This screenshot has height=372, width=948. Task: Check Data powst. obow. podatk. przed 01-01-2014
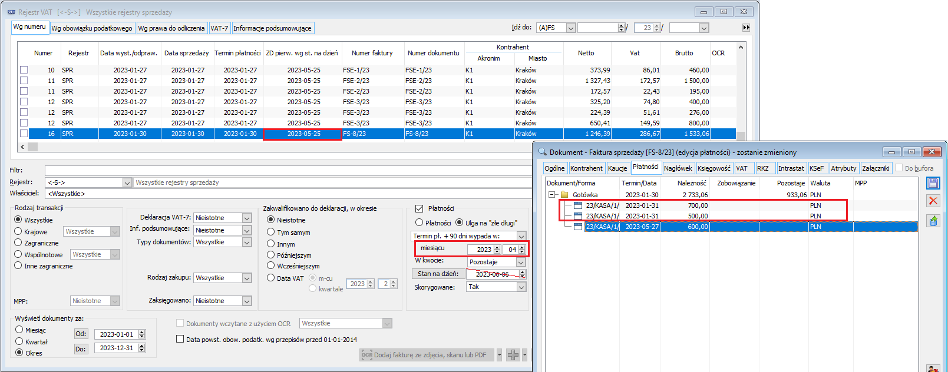point(180,339)
